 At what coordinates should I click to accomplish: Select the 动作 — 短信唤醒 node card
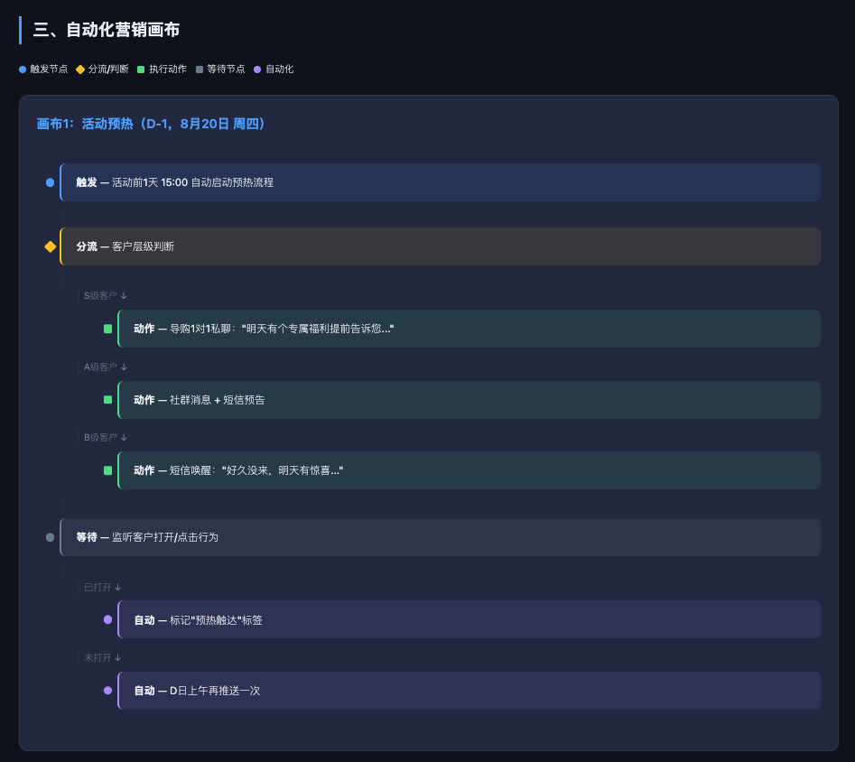click(469, 470)
